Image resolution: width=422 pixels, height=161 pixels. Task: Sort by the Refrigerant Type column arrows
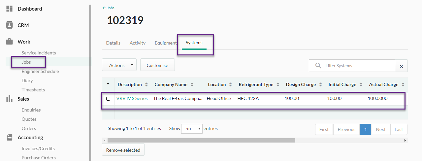coord(278,85)
